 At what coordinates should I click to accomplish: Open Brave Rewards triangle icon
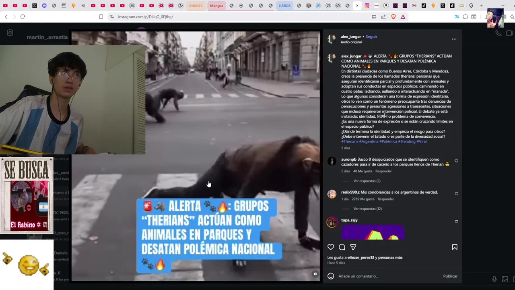point(403,17)
